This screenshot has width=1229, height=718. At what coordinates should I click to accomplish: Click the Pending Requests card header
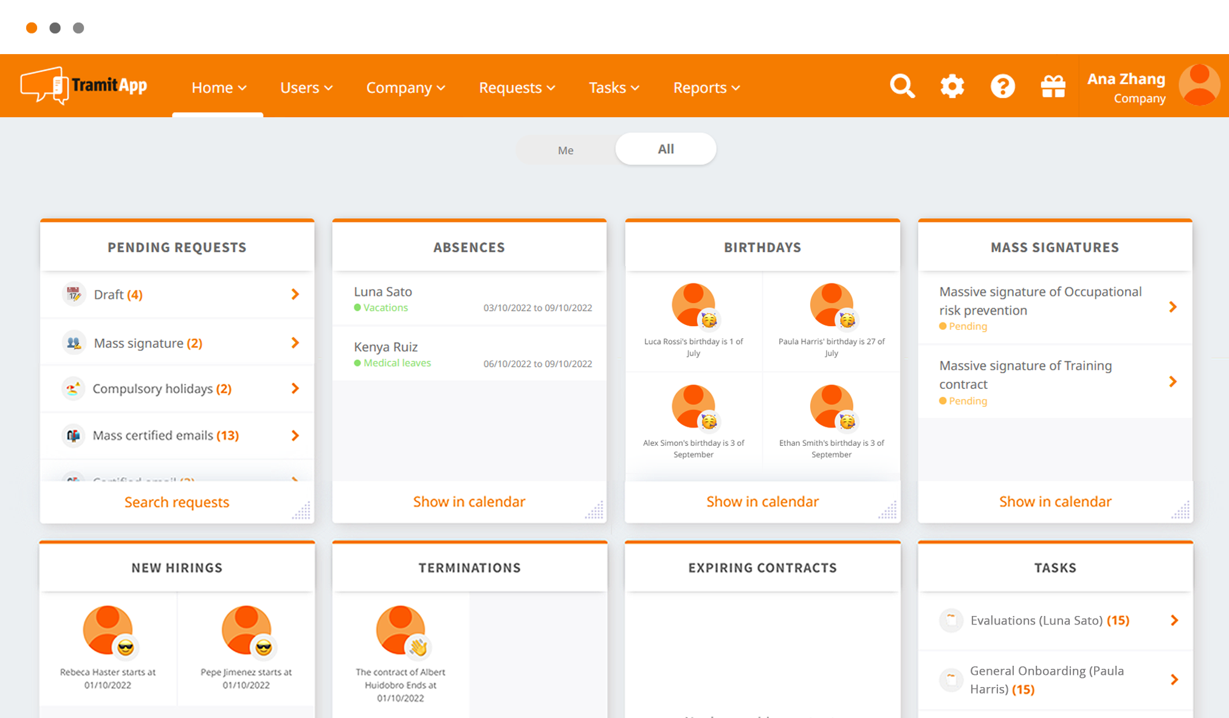[177, 247]
